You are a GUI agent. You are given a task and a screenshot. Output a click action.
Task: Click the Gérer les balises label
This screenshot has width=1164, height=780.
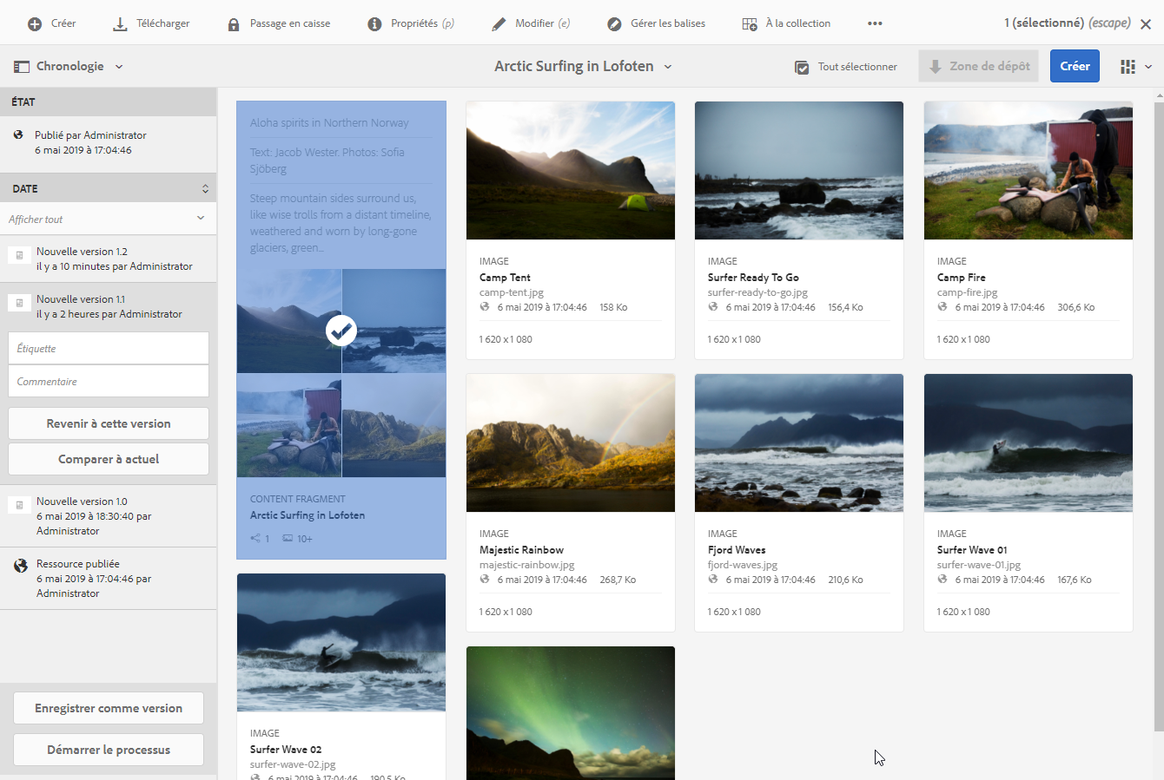tap(668, 23)
